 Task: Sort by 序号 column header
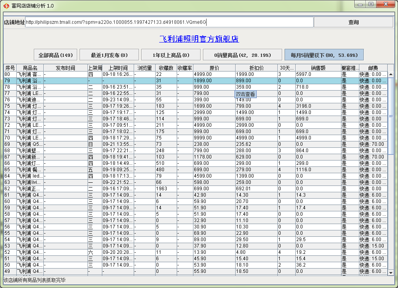click(10, 68)
